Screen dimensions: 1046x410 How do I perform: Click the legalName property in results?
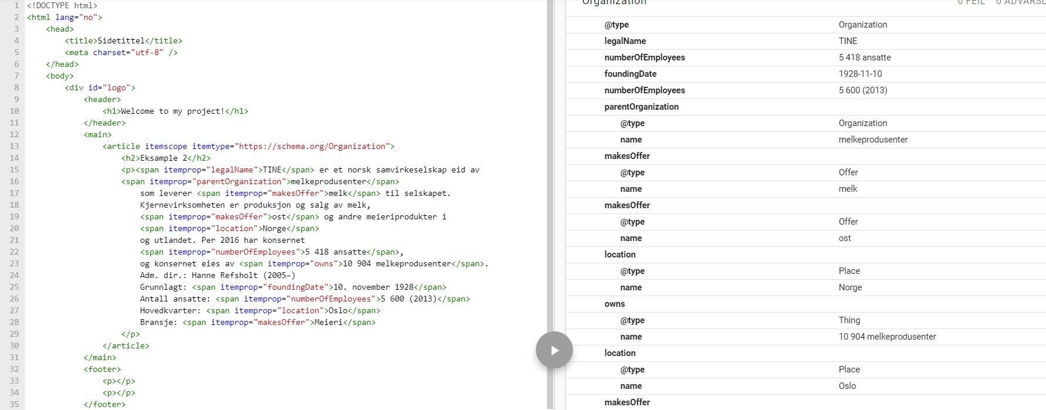[625, 41]
